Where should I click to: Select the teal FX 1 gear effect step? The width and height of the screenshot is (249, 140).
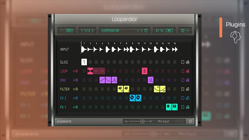click(168, 107)
